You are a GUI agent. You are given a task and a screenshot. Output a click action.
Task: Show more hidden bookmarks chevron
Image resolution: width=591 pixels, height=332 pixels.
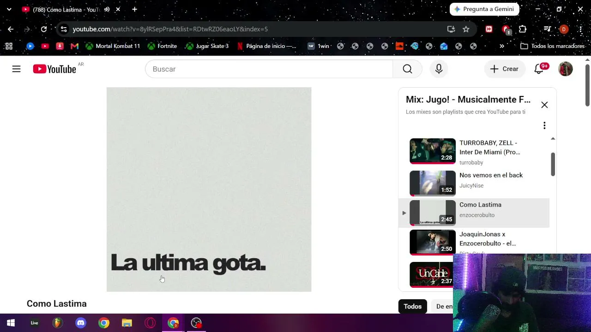tap(502, 46)
